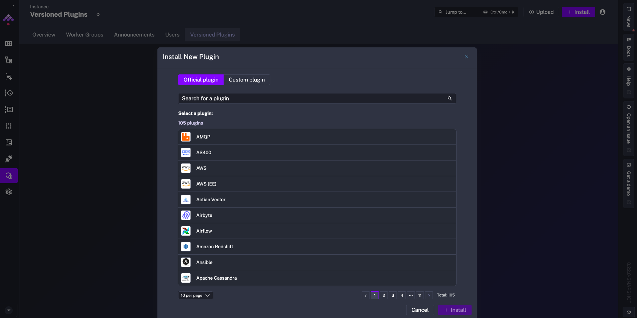The height and width of the screenshot is (318, 637).
Task: Reveal hidden pages via the ellipsis control
Action: [x=411, y=295]
